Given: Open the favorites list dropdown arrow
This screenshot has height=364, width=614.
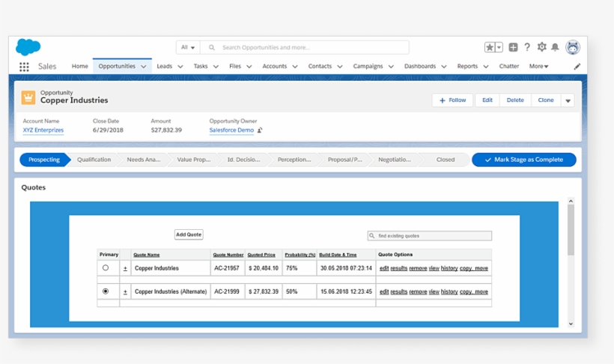Looking at the screenshot, I should (x=499, y=47).
